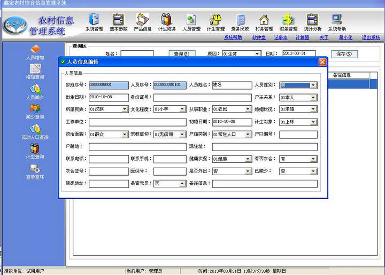This screenshot has height=275, width=385.
Task: Click the 人员姓名 input field
Action: [x=232, y=85]
